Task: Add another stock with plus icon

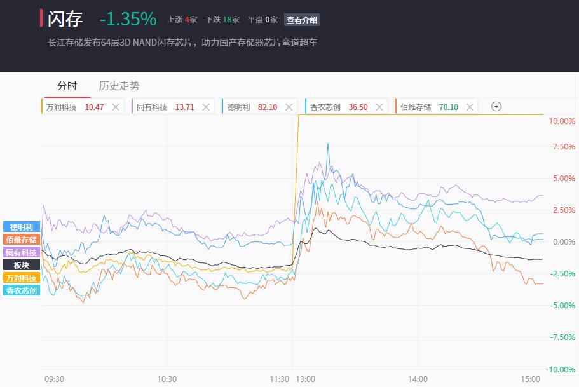Action: tap(496, 107)
